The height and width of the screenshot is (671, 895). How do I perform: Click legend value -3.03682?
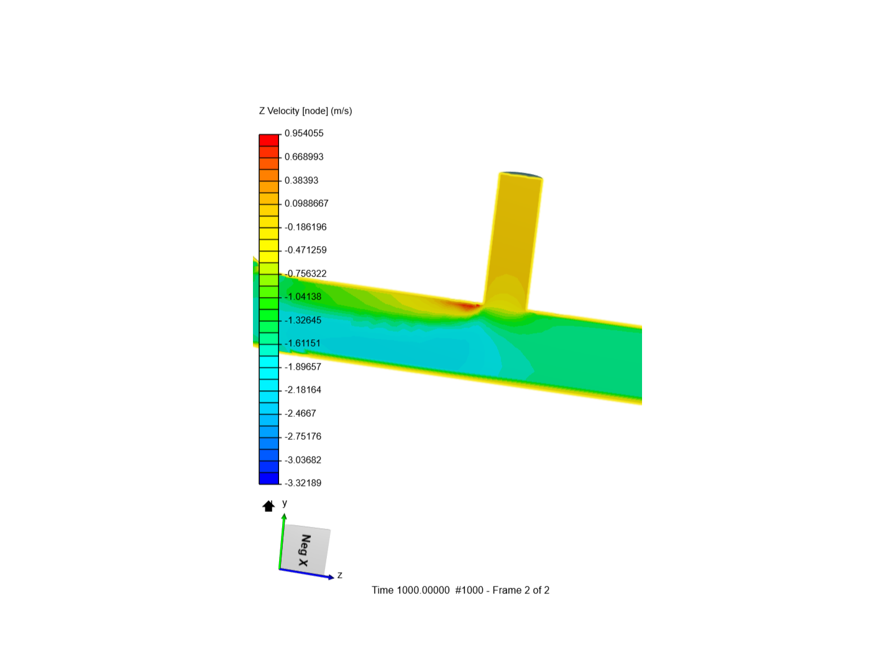click(303, 460)
